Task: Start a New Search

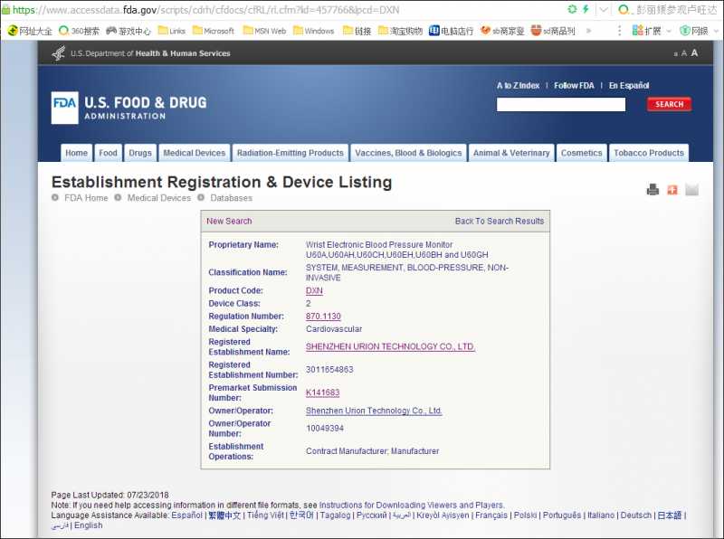Action: (229, 221)
